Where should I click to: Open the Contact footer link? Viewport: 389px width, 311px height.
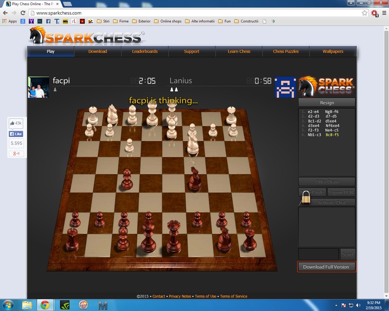[x=159, y=296]
